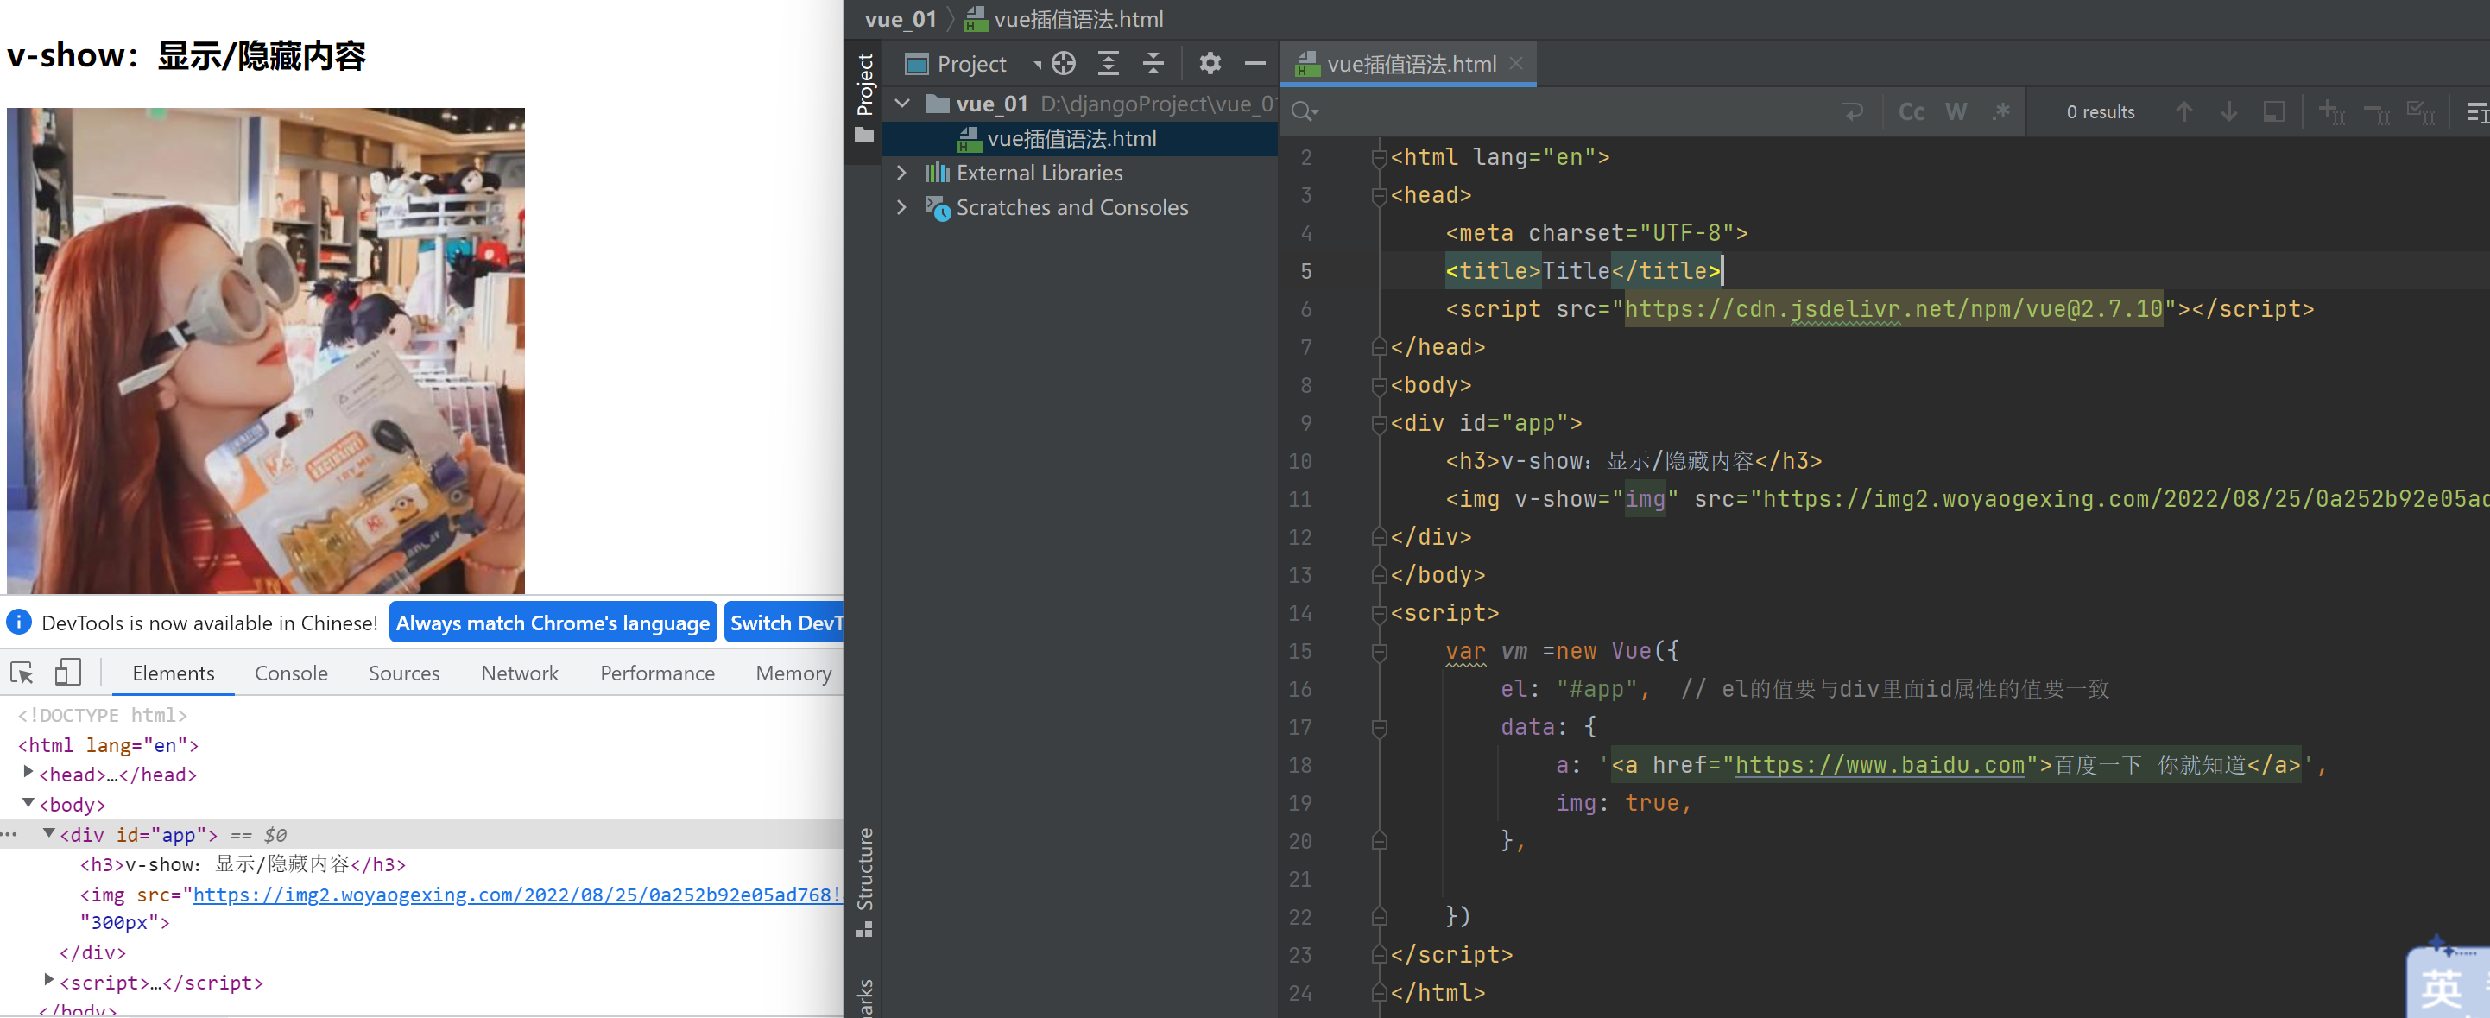Click the three dots beside the div app row

[9, 834]
